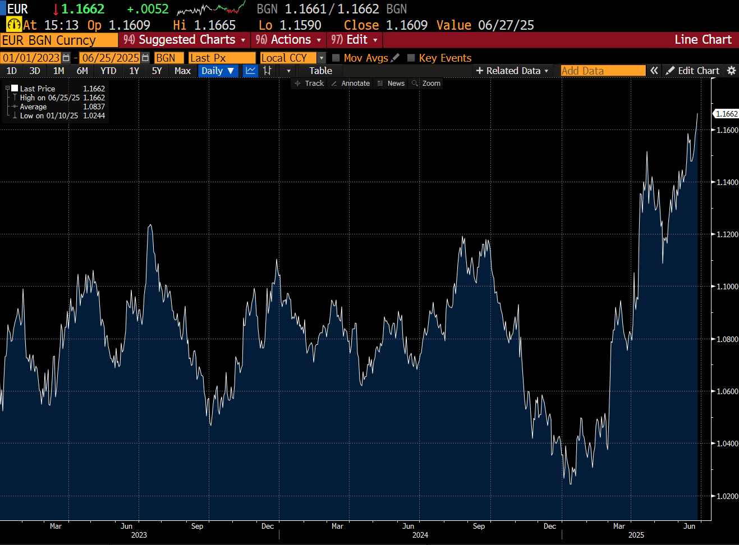
Task: Select the 1D time range
Action: tap(11, 71)
